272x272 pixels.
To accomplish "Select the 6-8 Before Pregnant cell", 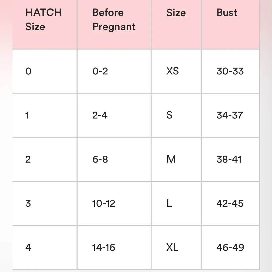I will pyautogui.click(x=100, y=159).
